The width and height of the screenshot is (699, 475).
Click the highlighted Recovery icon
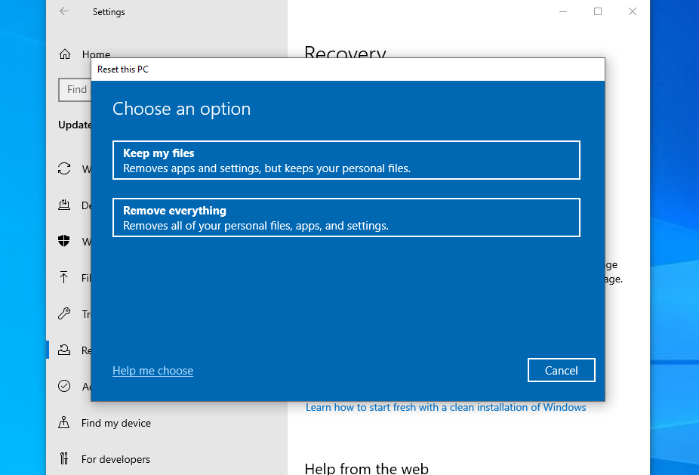(x=65, y=350)
